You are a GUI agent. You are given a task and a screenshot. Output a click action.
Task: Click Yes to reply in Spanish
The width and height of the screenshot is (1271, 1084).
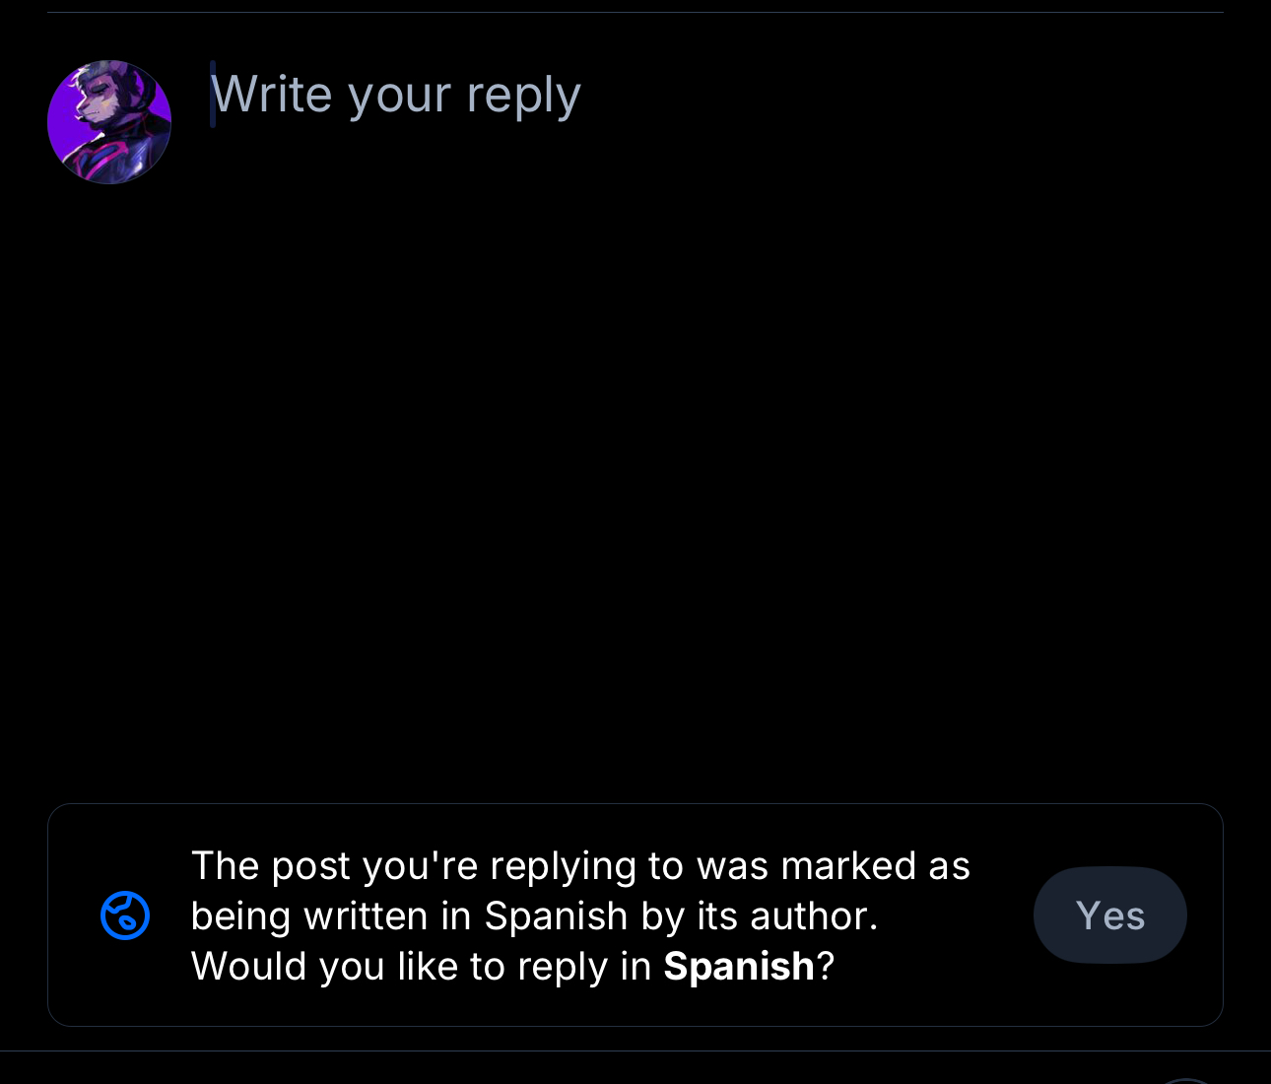pyautogui.click(x=1109, y=915)
